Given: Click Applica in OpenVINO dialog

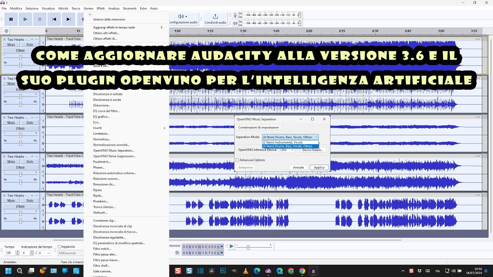Looking at the screenshot, I should (x=319, y=167).
